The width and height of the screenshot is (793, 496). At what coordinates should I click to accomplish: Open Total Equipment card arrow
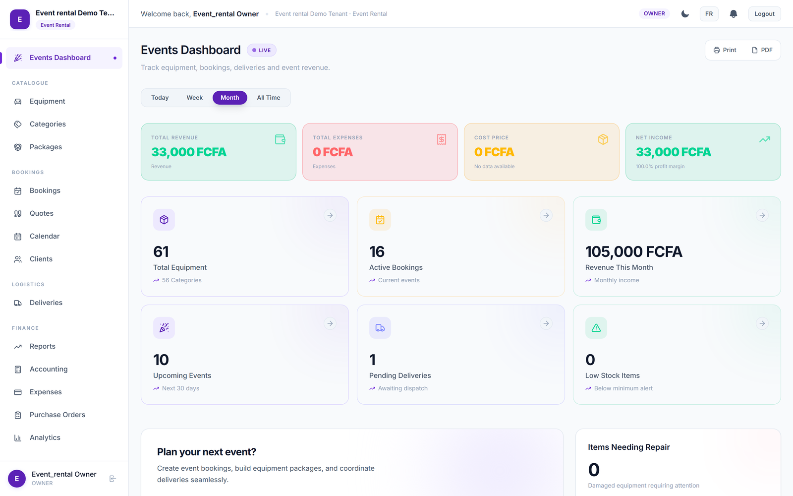click(x=330, y=215)
